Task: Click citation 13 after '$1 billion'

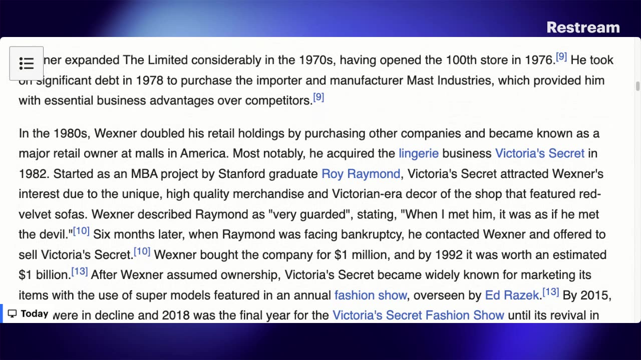Action: tap(80, 271)
